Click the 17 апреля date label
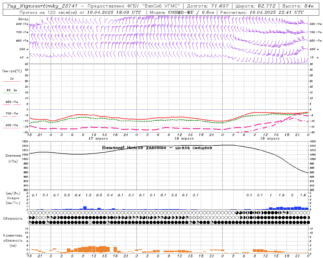 coord(98,139)
